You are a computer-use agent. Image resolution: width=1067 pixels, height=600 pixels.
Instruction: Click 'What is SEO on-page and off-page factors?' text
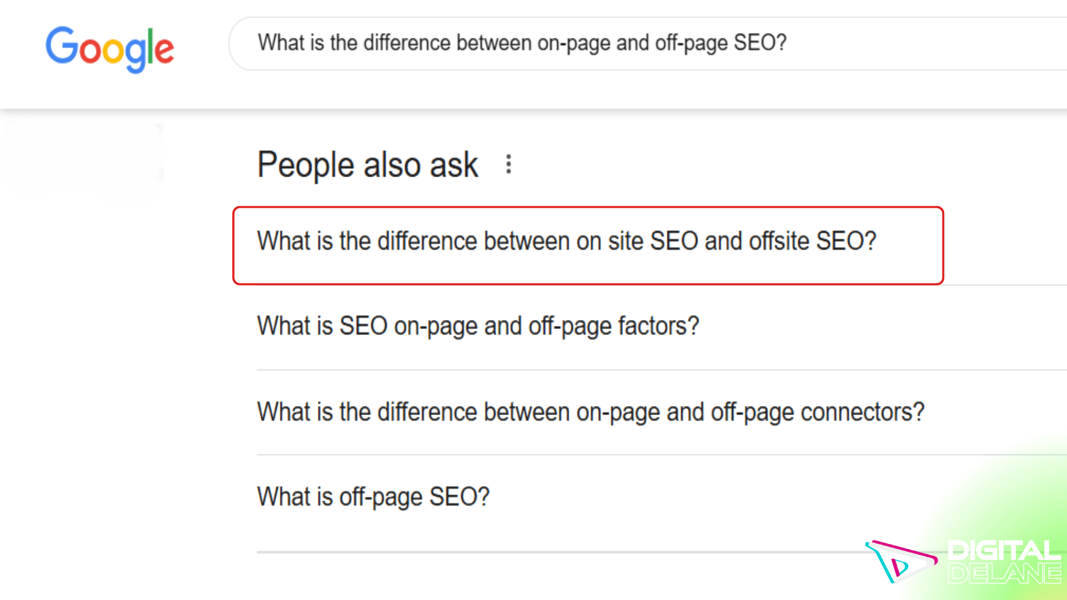pos(478,326)
